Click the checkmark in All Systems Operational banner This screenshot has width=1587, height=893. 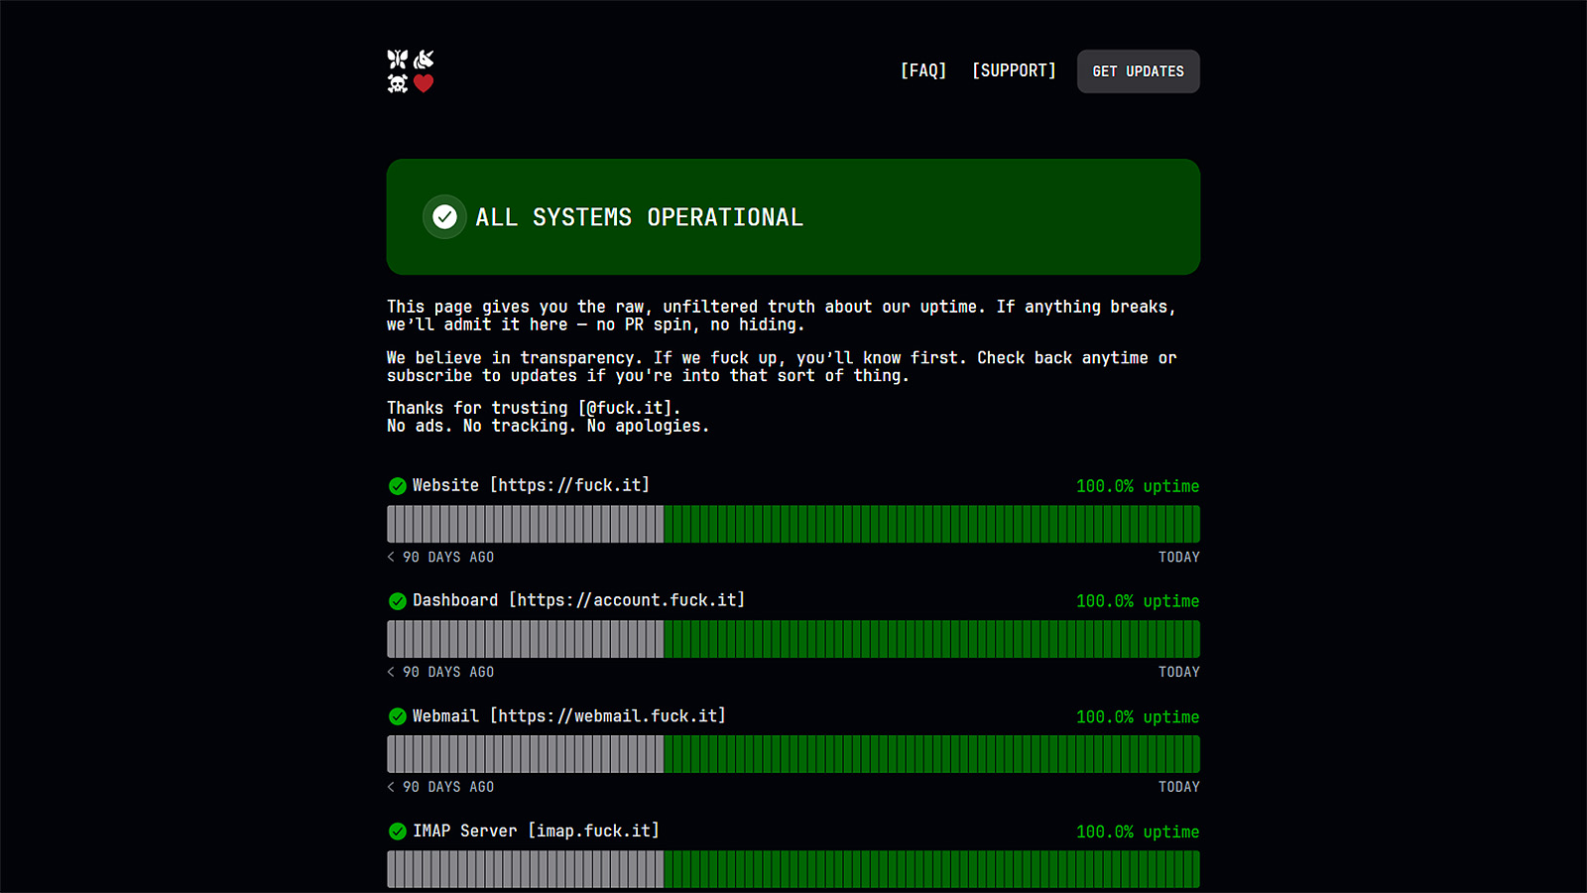coord(444,216)
